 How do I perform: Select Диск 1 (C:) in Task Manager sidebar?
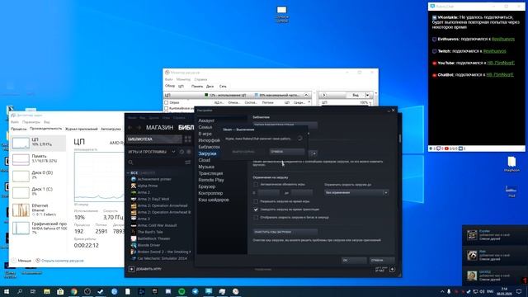coord(39,192)
